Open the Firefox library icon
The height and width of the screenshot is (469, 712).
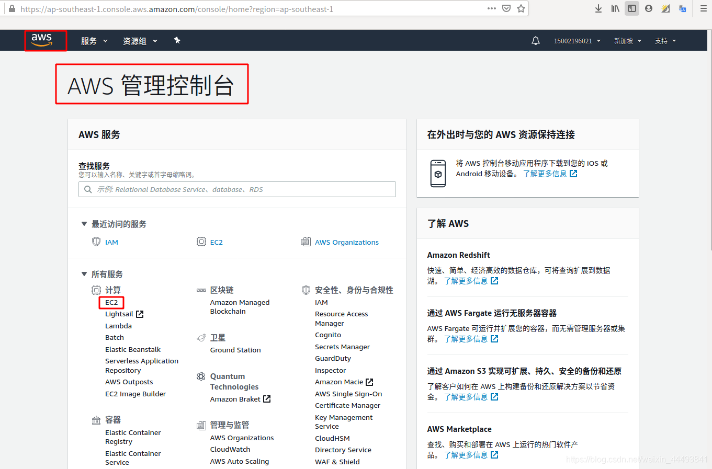pyautogui.click(x=615, y=8)
